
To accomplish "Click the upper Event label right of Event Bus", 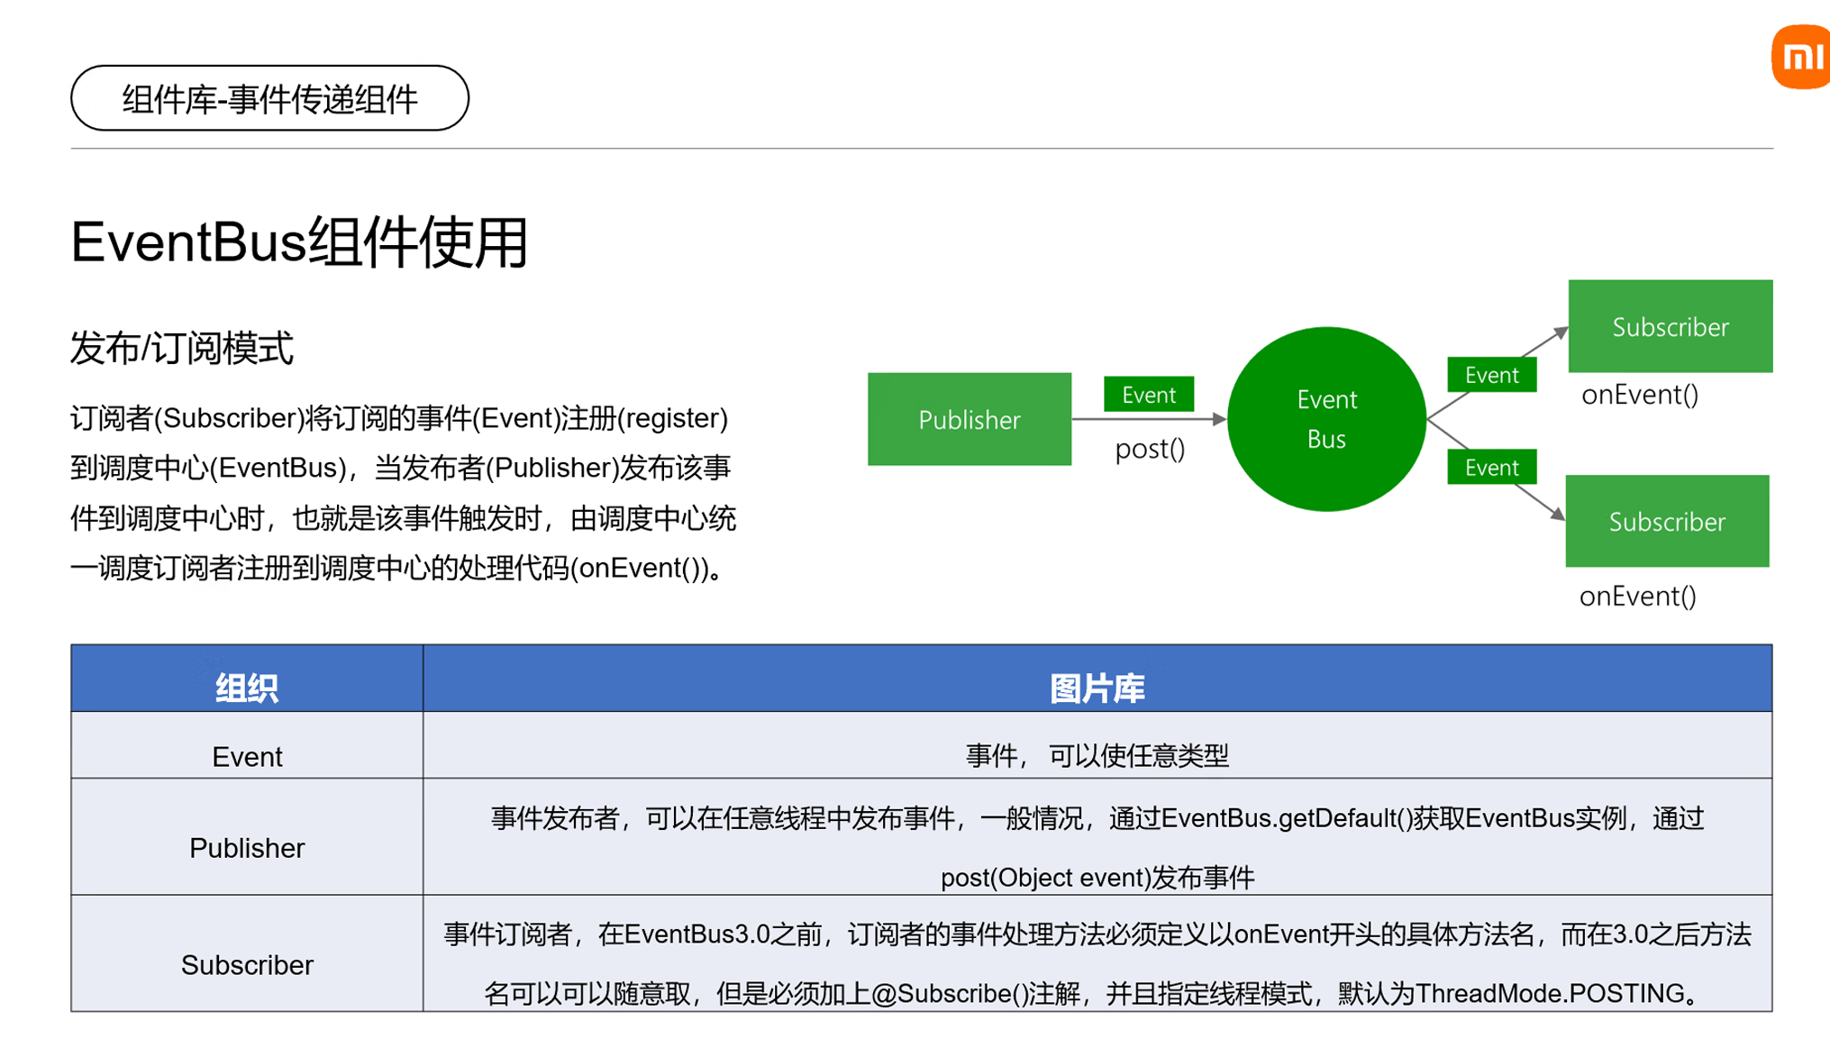I will [1491, 374].
